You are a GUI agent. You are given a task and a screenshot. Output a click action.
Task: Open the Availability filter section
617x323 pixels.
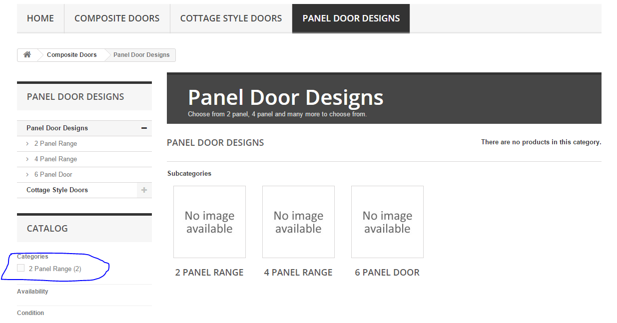[32, 292]
